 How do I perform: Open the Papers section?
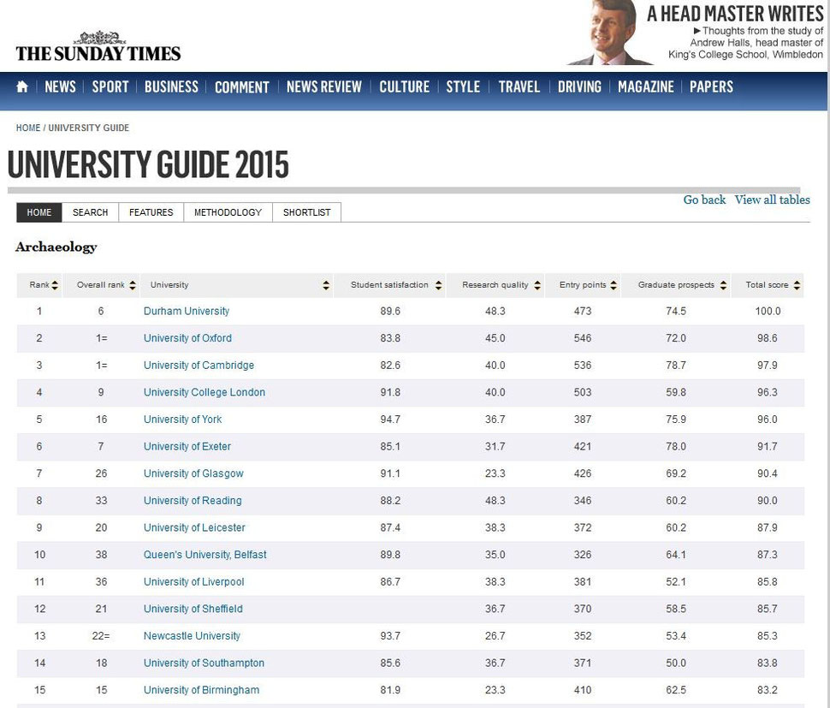[x=711, y=86]
